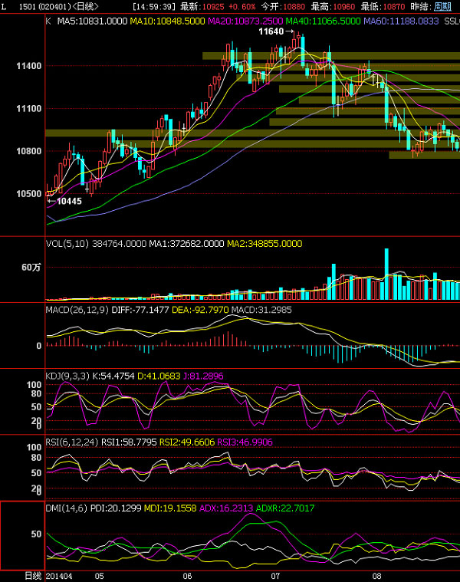Screen dimensions: 460x582
Task: Click the 201404 date axis label
Action: [59, 576]
